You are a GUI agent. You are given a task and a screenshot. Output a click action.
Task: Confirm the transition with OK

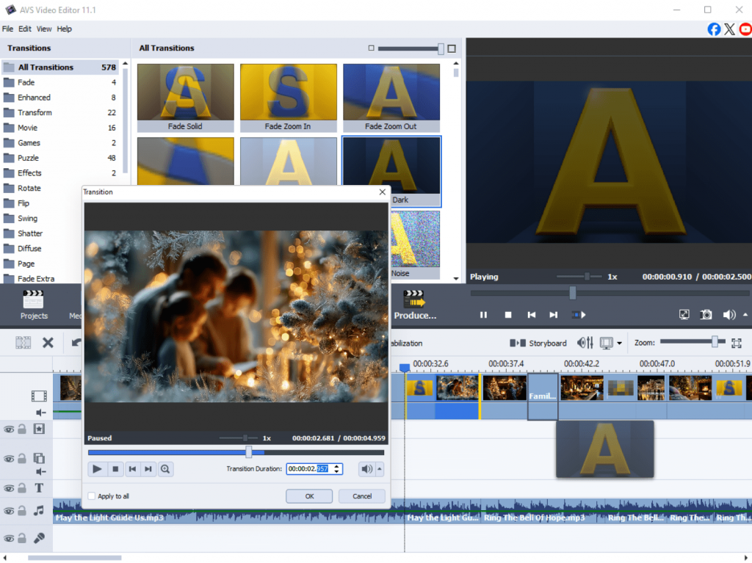point(309,496)
